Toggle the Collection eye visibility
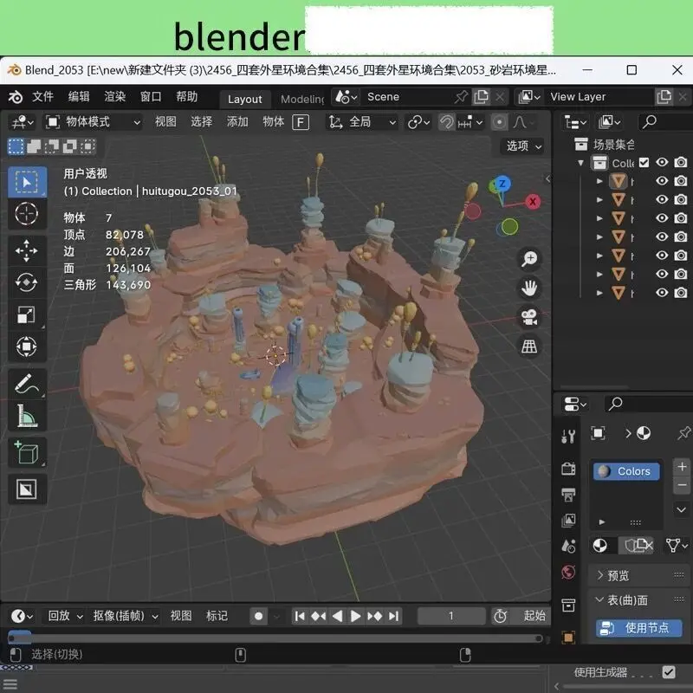The width and height of the screenshot is (693, 693). [x=662, y=163]
